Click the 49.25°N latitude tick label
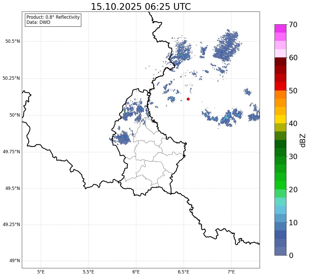Screen dimensions: 309x277 pyautogui.click(x=11, y=225)
